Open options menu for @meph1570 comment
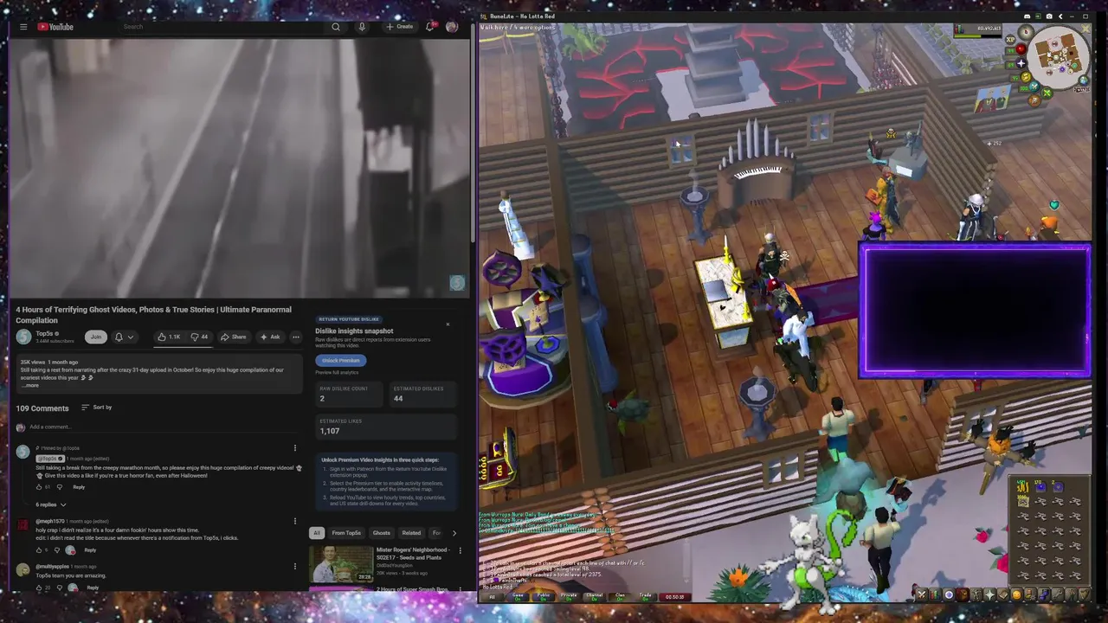This screenshot has height=623, width=1108. coord(294,522)
